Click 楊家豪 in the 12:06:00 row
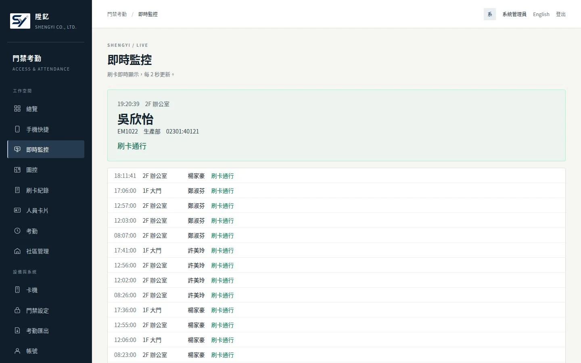 click(x=196, y=340)
